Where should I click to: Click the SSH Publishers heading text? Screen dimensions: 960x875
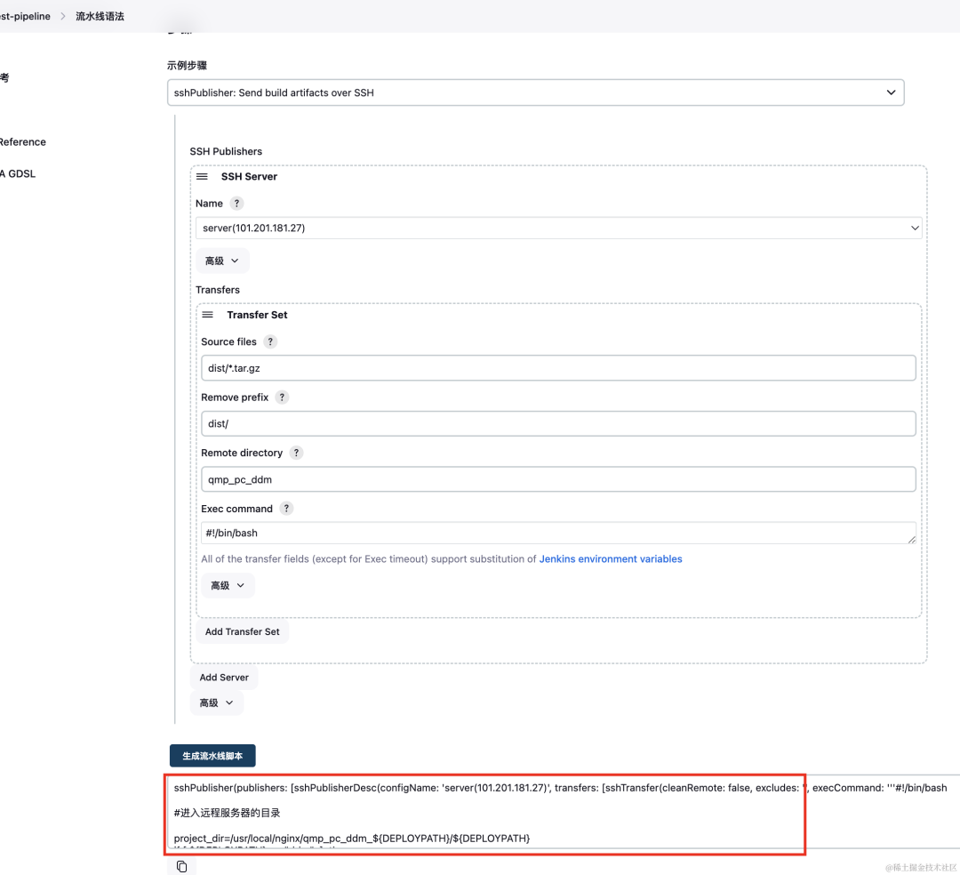[226, 151]
